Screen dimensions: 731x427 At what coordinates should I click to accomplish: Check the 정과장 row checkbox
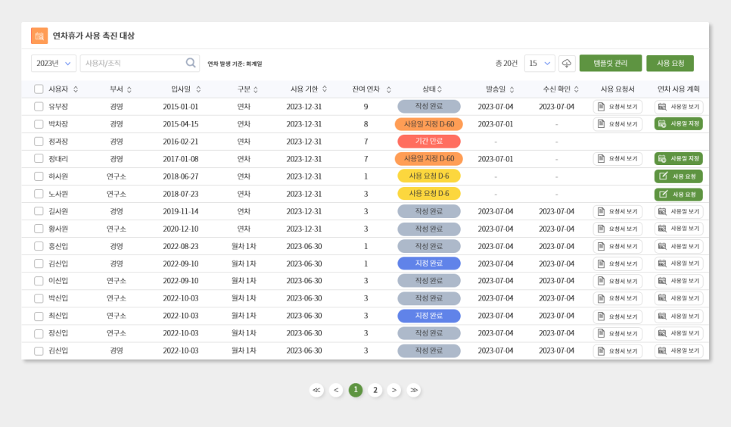coord(39,142)
